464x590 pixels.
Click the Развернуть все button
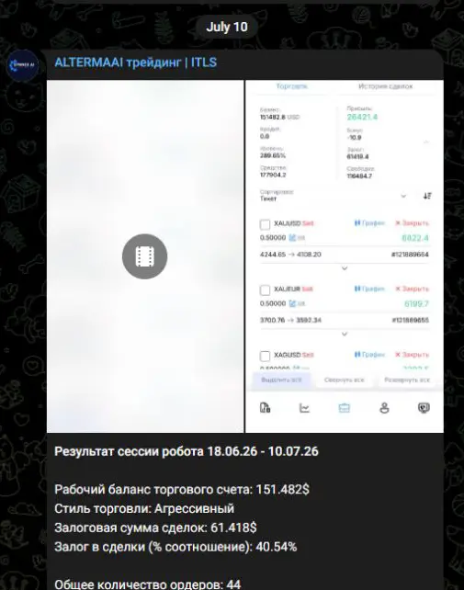click(x=407, y=380)
